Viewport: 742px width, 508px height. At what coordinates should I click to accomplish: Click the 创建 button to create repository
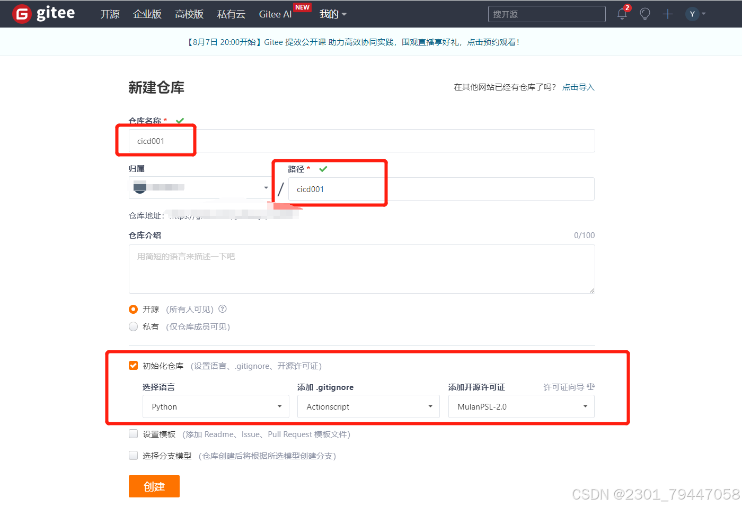154,486
